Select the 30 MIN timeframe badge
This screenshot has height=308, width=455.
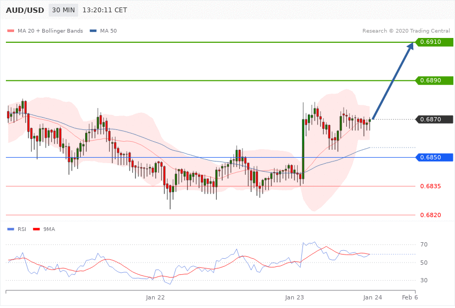click(63, 10)
